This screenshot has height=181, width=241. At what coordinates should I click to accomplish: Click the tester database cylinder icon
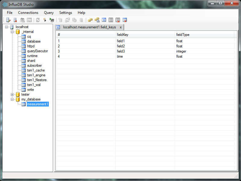[18, 94]
